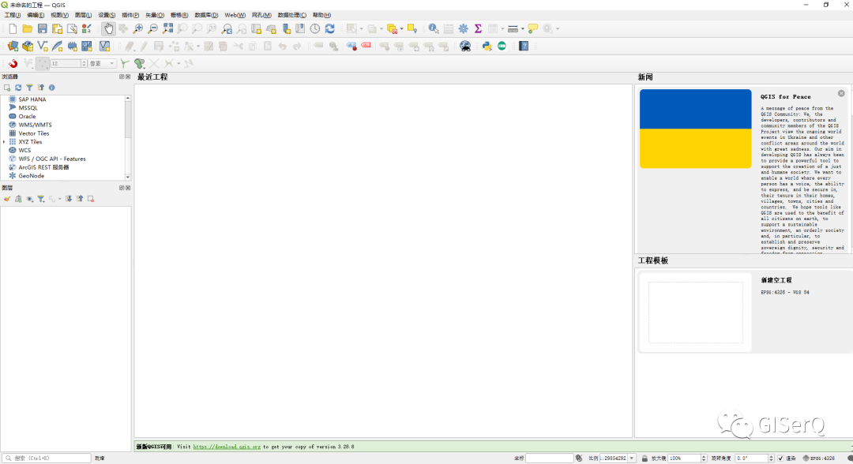Open the temporal controller clock icon
The width and height of the screenshot is (853, 464).
pyautogui.click(x=315, y=28)
